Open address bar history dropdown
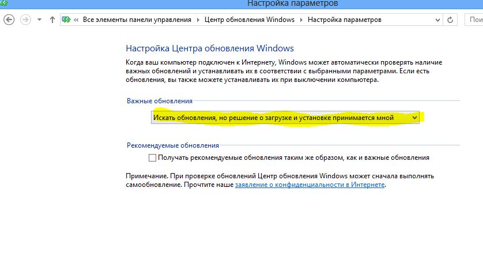 click(x=437, y=20)
